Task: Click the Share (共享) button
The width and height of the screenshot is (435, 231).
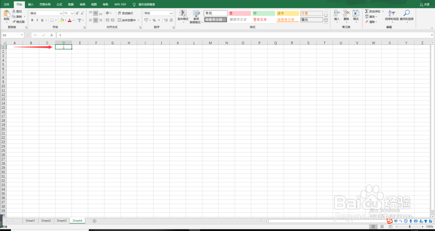Action: pyautogui.click(x=425, y=4)
